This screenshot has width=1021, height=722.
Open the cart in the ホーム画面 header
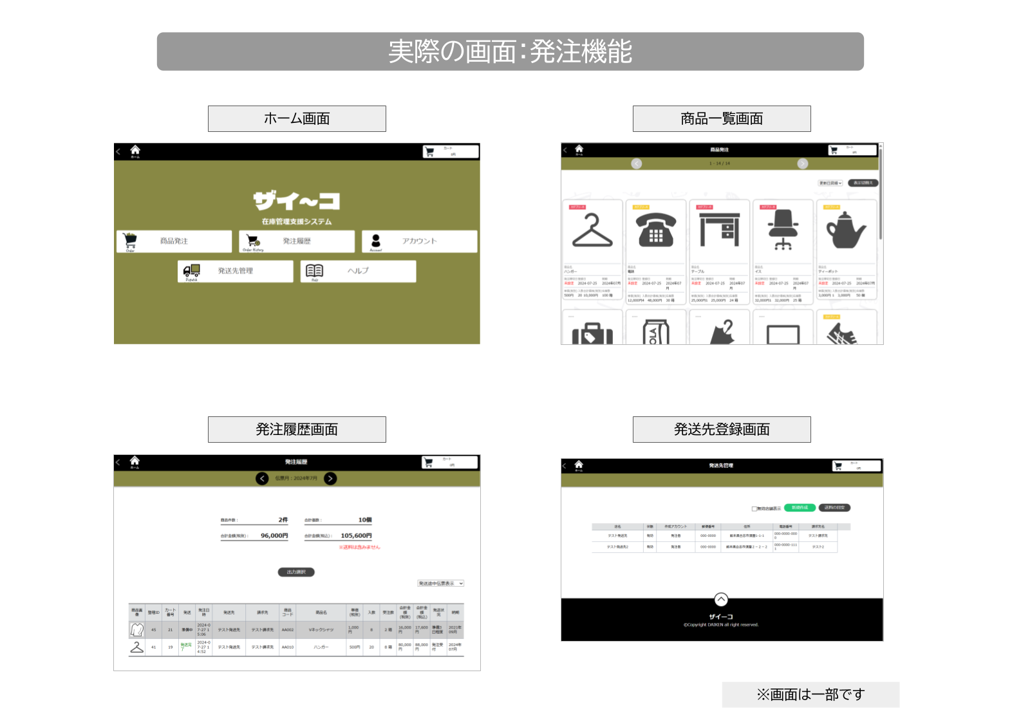[x=451, y=152]
